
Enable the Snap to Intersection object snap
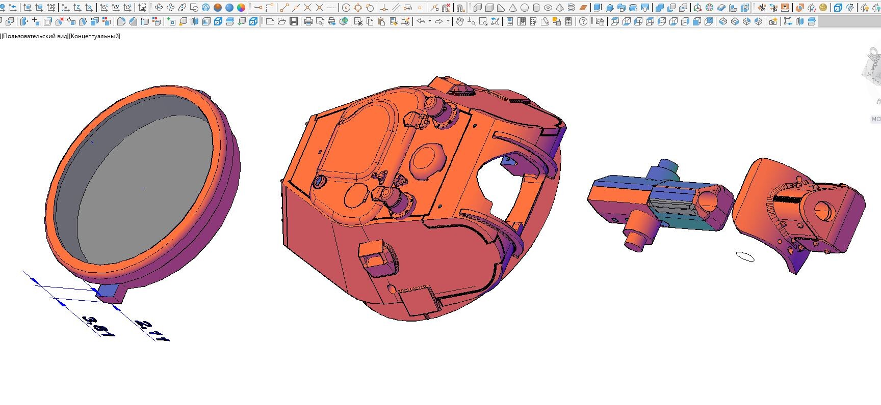(307, 8)
